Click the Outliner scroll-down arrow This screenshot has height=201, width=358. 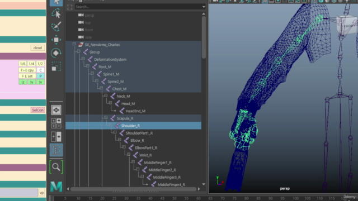point(204,184)
